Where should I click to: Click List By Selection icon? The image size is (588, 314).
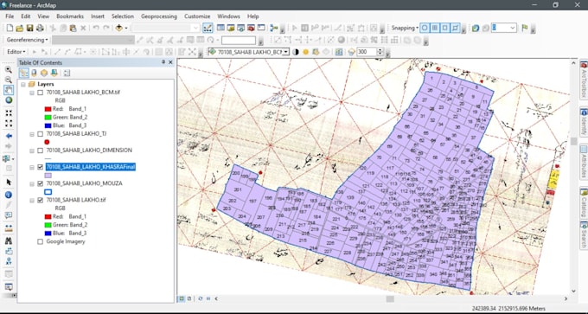click(54, 74)
